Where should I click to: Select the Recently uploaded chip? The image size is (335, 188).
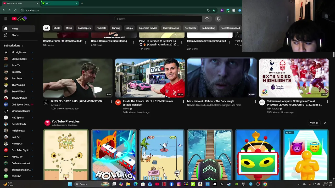230,28
